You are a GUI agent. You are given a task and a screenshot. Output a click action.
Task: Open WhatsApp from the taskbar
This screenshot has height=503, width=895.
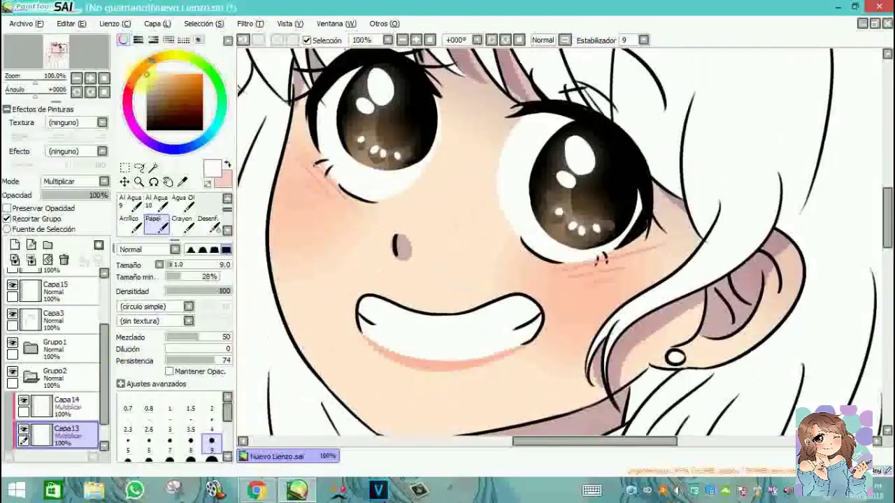pyautogui.click(x=134, y=490)
